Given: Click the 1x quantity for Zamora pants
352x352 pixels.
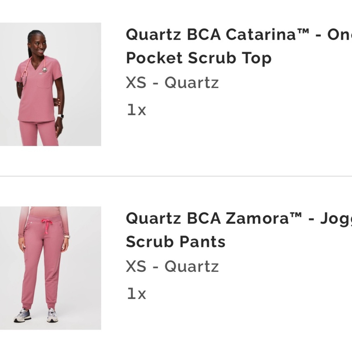Looking at the screenshot, I should (x=136, y=294).
